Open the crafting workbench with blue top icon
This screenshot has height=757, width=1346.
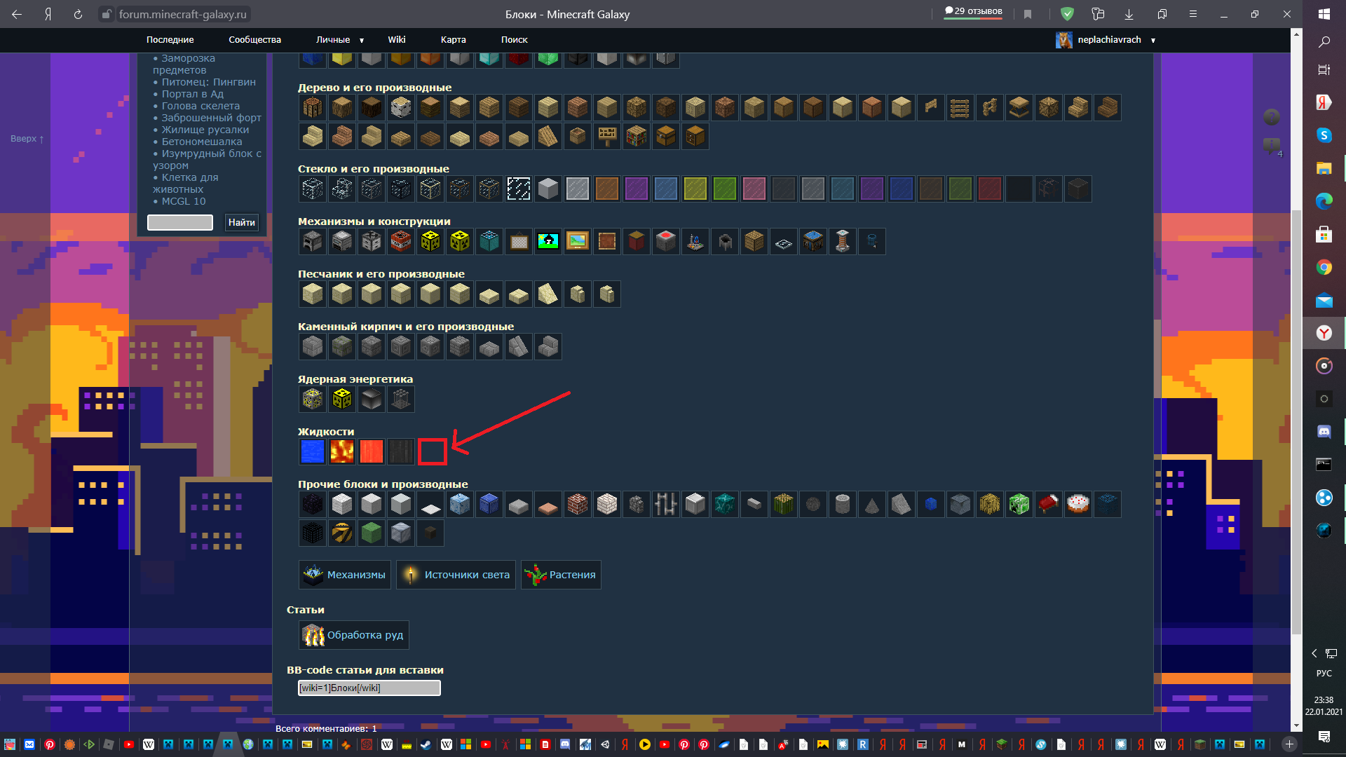[x=813, y=242]
